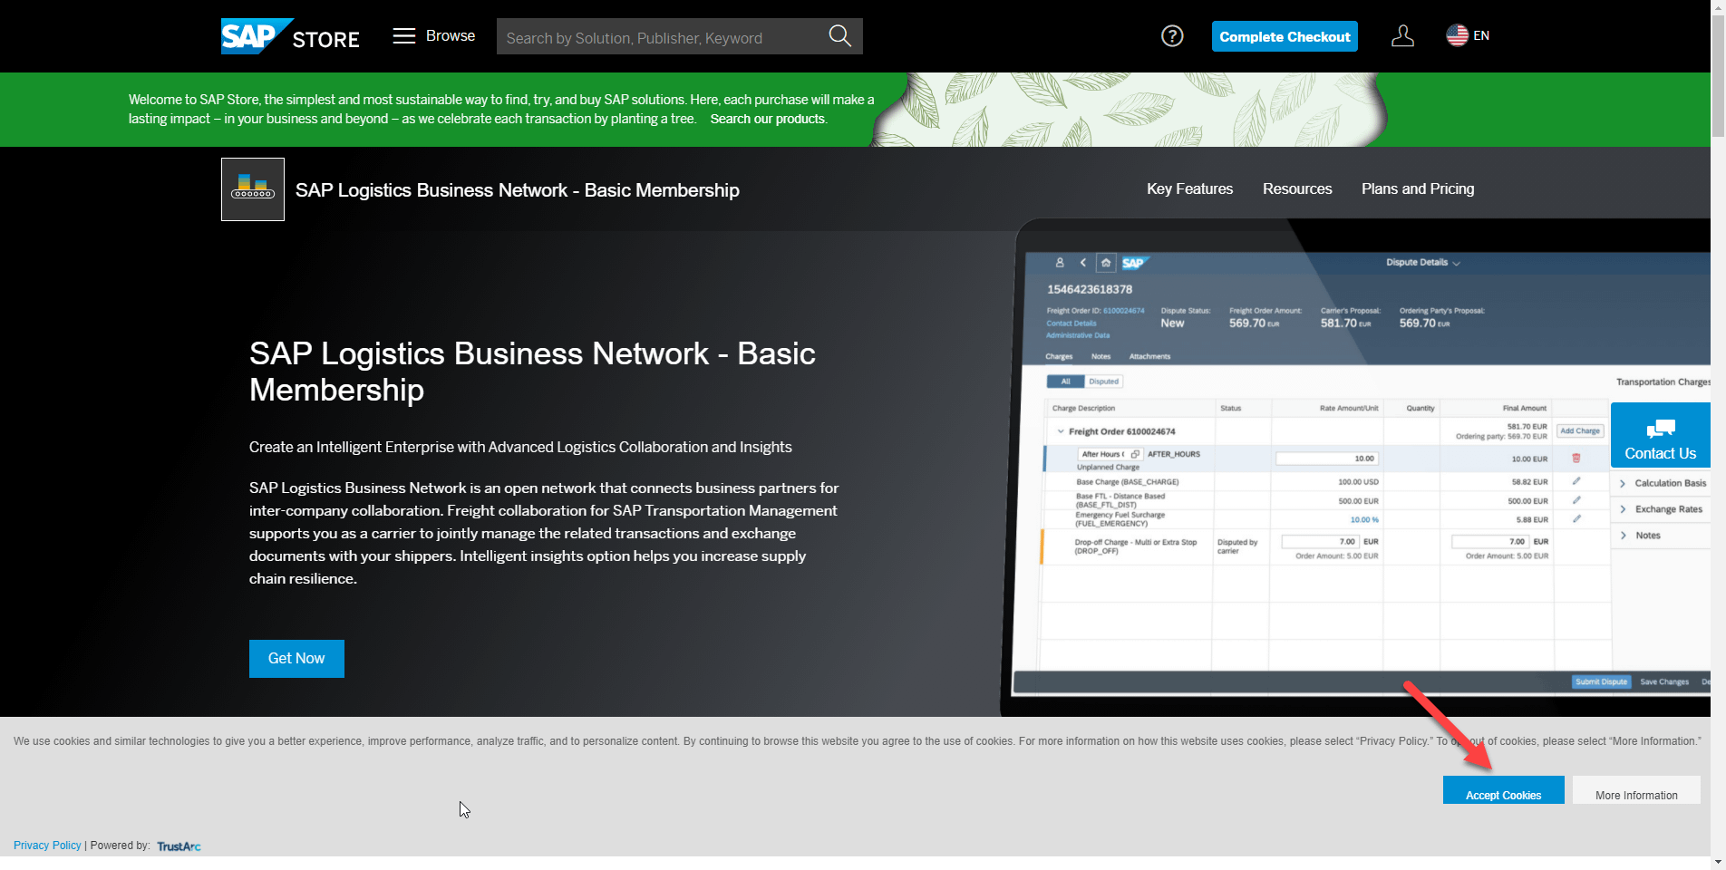Open the Privacy Policy link

click(47, 846)
